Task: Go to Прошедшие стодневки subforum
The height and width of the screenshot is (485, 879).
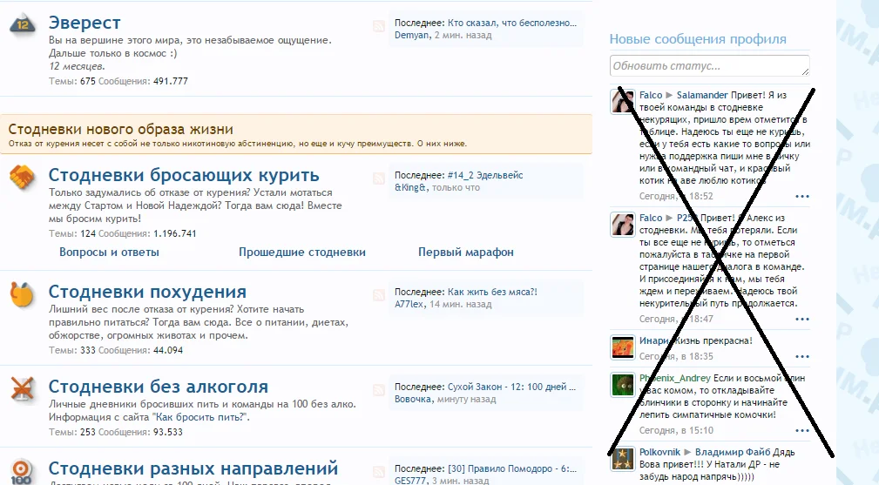Action: click(302, 252)
